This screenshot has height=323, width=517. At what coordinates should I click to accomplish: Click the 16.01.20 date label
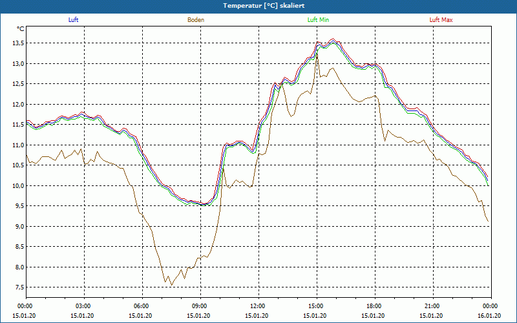489,316
